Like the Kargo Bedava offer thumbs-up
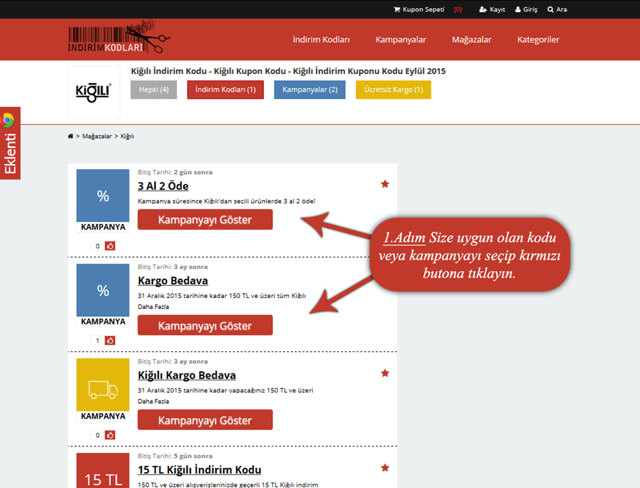 110,341
